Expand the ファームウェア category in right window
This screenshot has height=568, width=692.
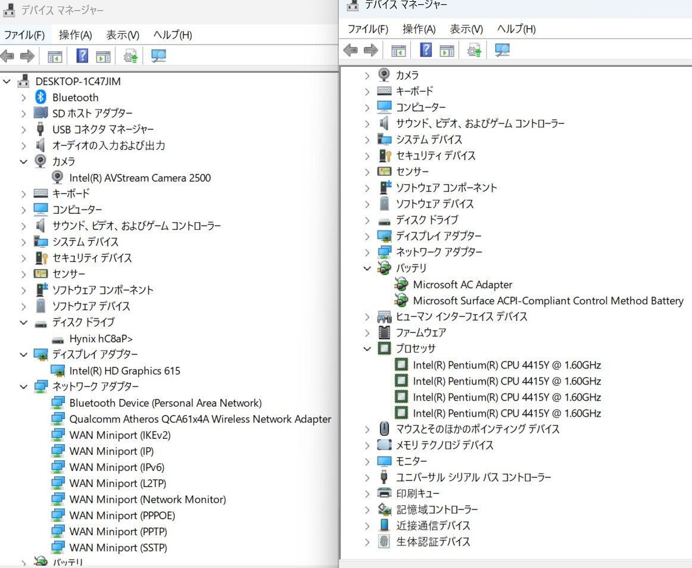pyautogui.click(x=367, y=332)
